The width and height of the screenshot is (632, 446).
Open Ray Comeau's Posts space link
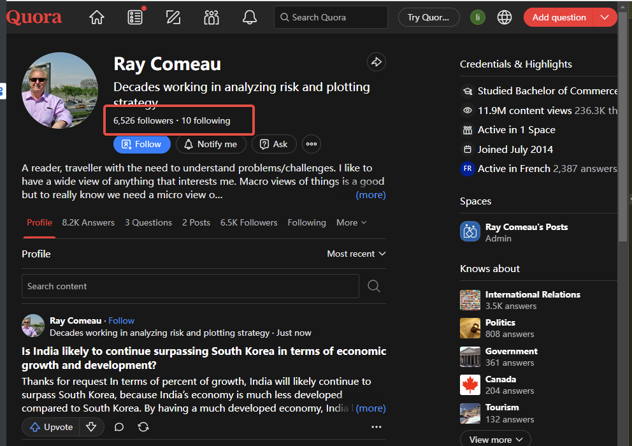[x=526, y=227]
